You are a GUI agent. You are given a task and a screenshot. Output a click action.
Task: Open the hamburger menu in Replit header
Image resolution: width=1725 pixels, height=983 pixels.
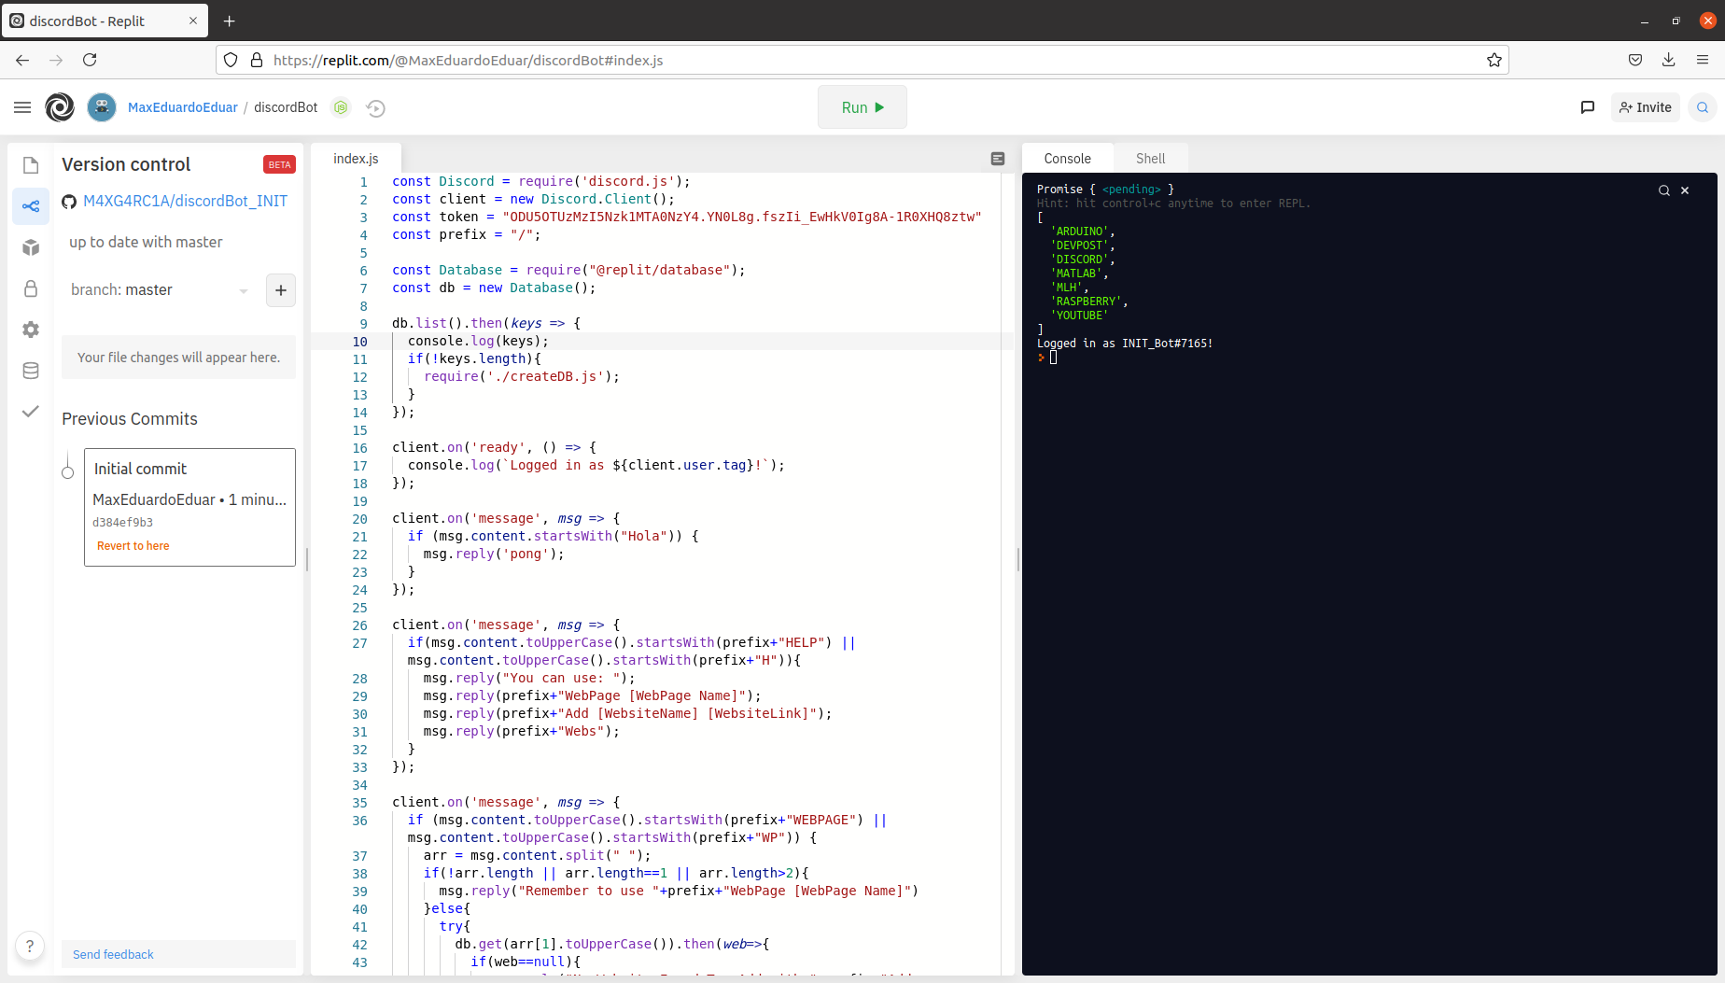tap(22, 107)
